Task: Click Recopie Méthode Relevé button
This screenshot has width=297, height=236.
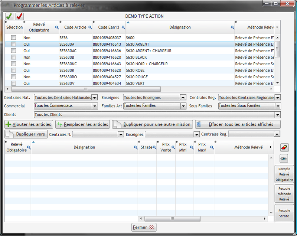Action: pos(284,194)
